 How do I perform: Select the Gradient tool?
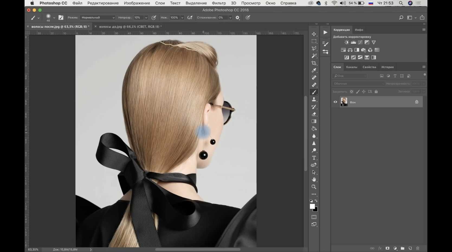314,121
